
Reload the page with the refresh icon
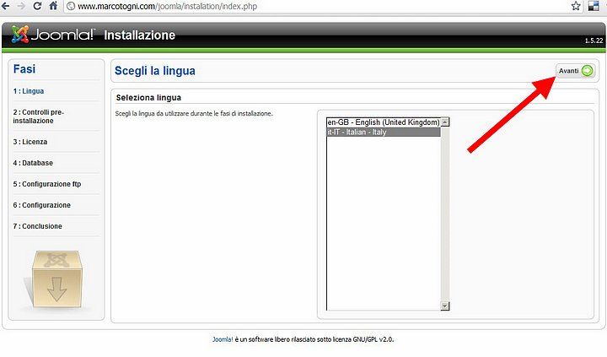point(37,6)
